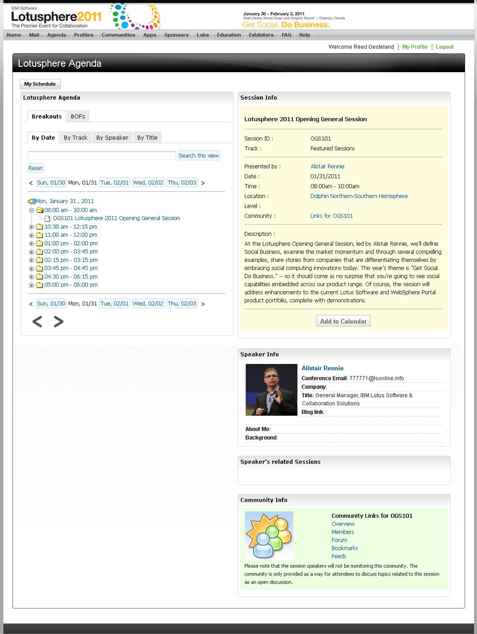Switch to the By Track tab
This screenshot has width=477, height=634.
tap(76, 137)
